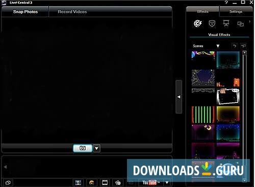Snap a photo with the camera button
The height and width of the screenshot is (187, 255).
(83, 148)
